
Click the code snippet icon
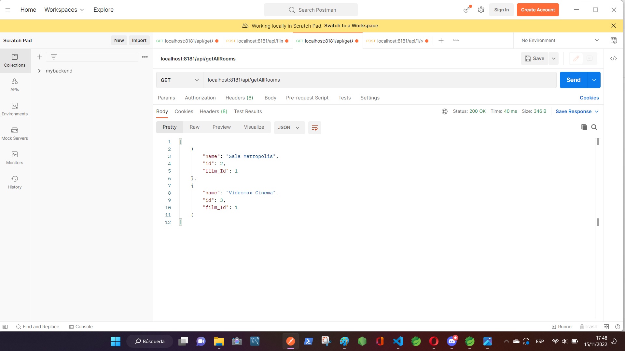point(613,58)
